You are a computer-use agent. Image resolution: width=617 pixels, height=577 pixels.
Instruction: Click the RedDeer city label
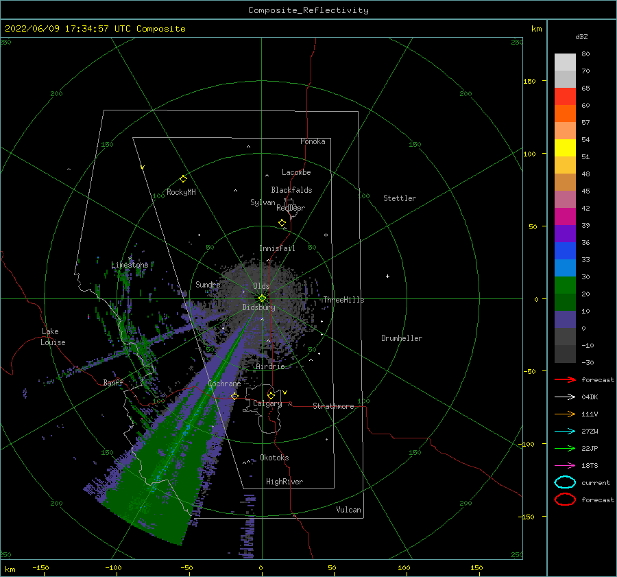291,208
